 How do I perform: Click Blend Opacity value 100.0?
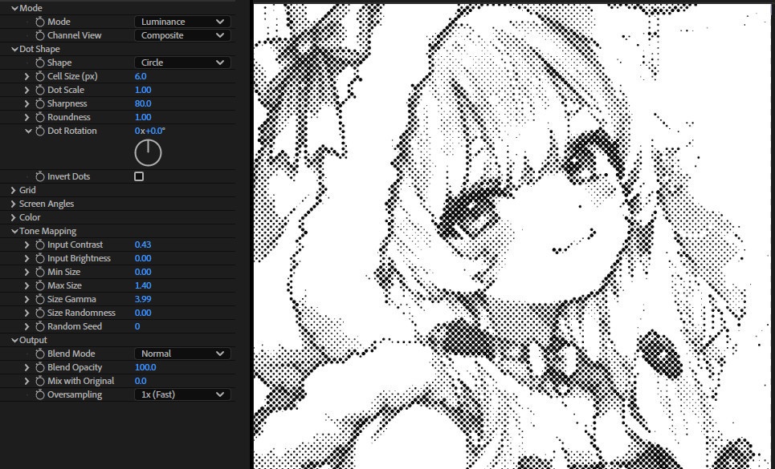(x=145, y=367)
